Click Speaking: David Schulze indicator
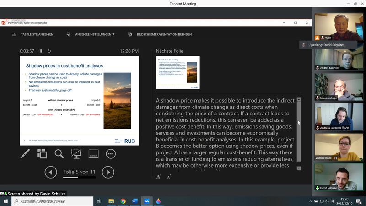This screenshot has width=366, height=206. point(328,45)
